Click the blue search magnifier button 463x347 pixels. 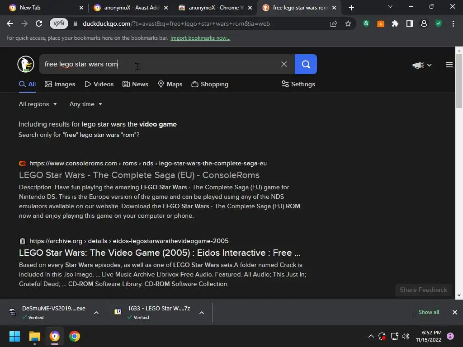coord(306,64)
